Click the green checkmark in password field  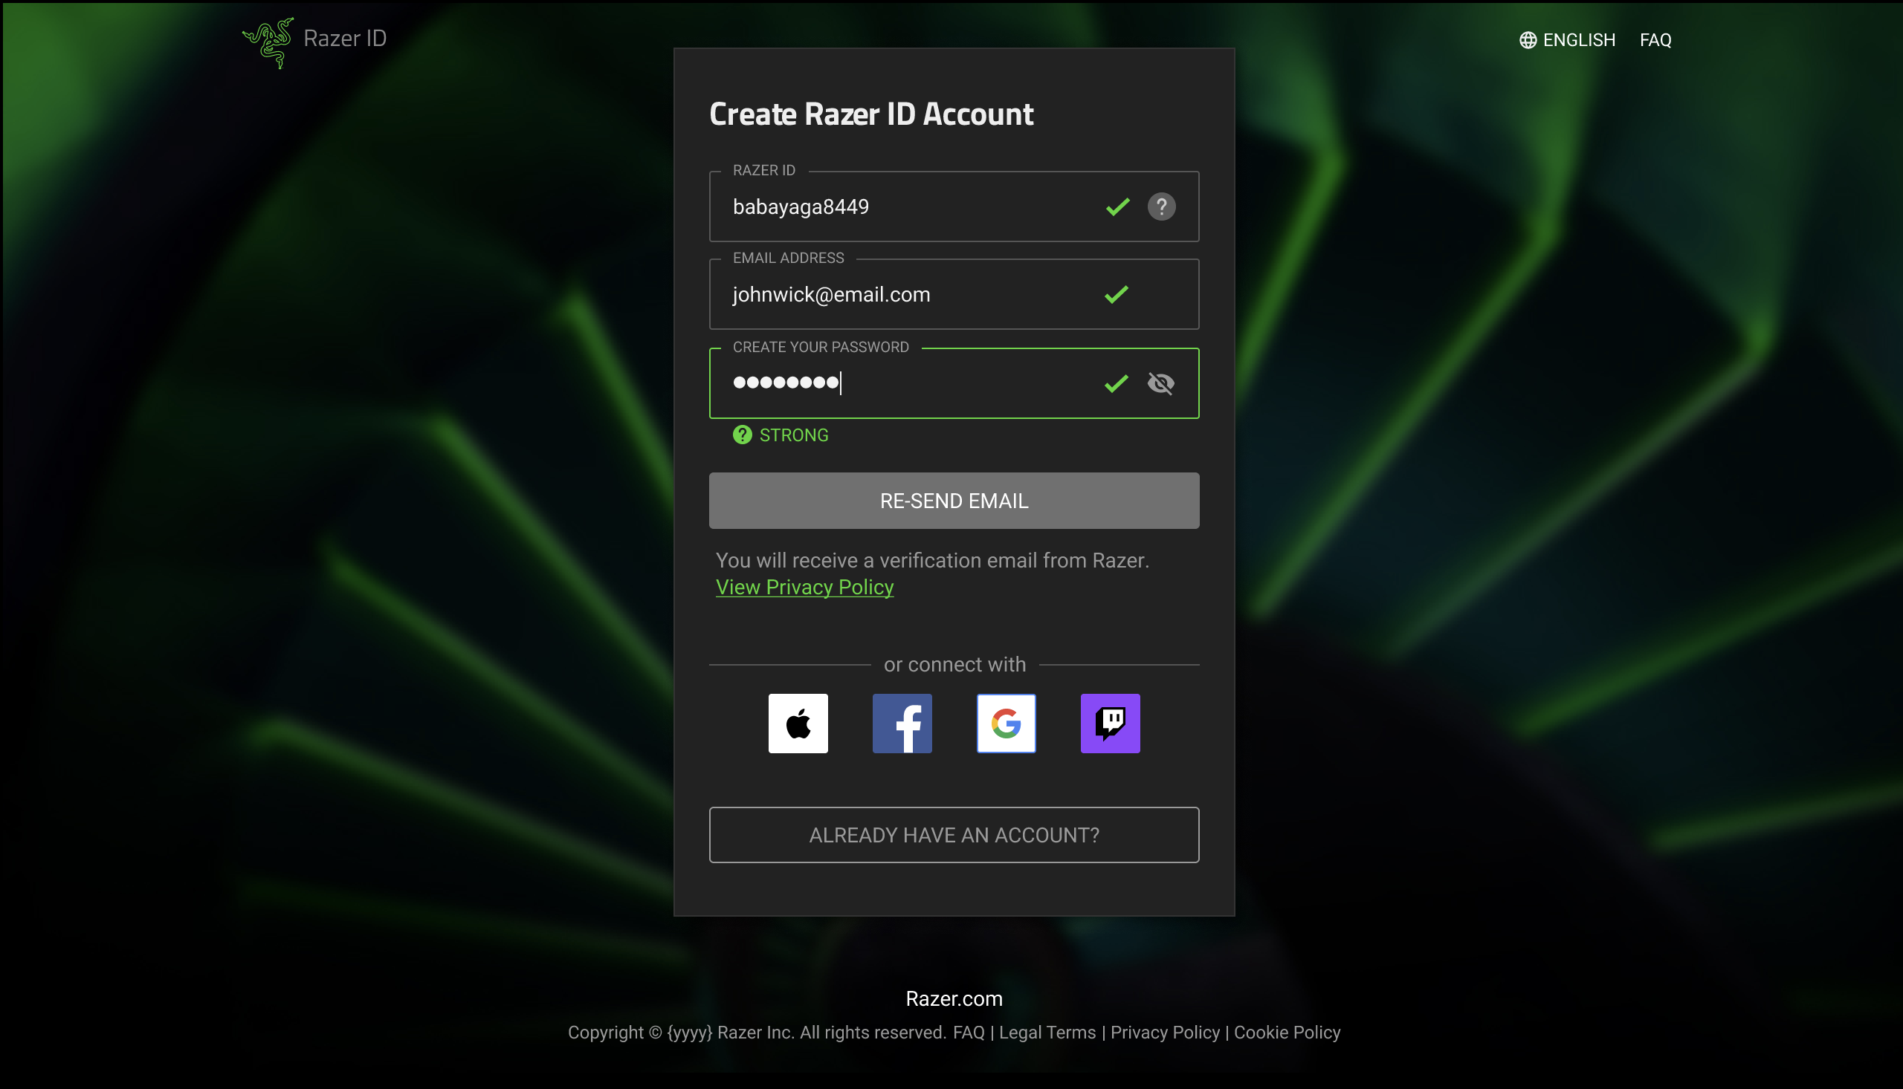click(x=1116, y=384)
